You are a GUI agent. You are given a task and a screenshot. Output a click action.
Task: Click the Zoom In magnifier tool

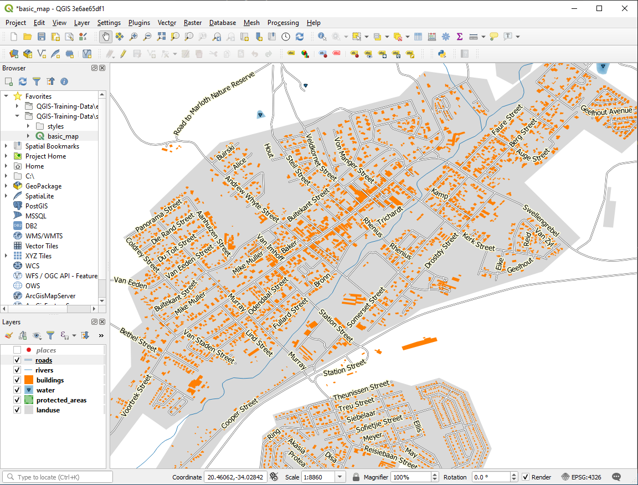pos(133,37)
